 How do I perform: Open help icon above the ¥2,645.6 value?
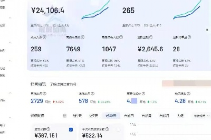click(x=151, y=37)
